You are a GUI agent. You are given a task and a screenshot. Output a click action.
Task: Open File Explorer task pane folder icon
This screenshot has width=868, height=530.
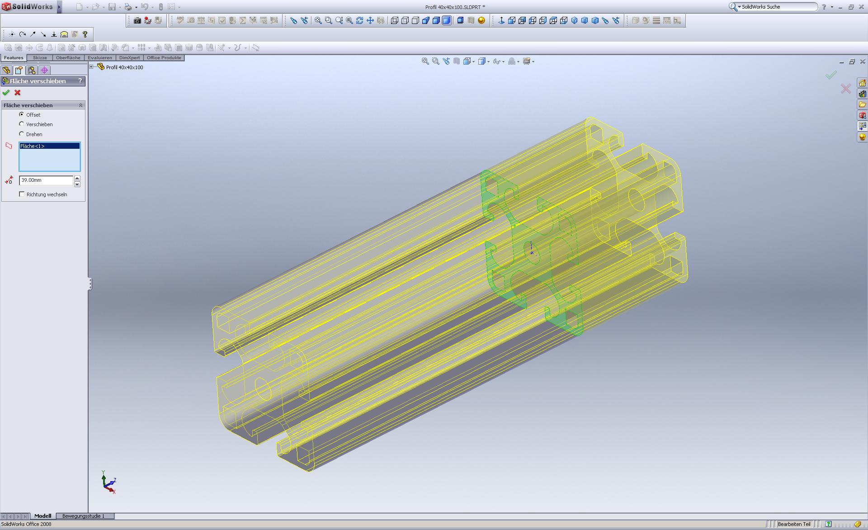coord(863,105)
